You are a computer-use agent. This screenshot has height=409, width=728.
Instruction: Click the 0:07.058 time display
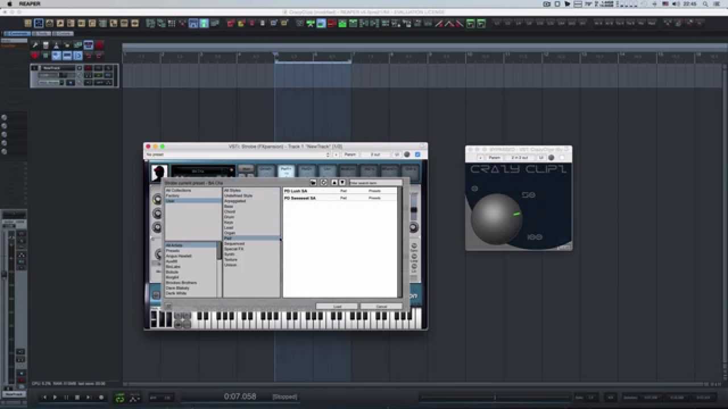coord(240,397)
